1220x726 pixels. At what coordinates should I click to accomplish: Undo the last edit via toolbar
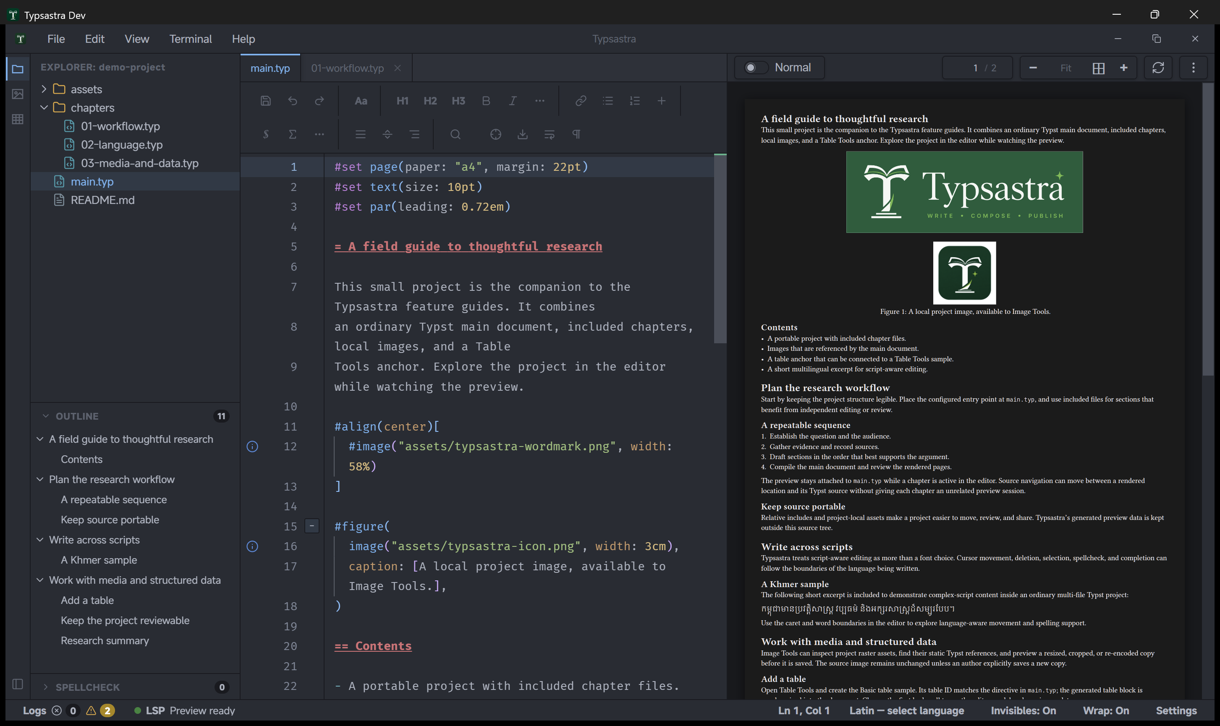pyautogui.click(x=292, y=101)
